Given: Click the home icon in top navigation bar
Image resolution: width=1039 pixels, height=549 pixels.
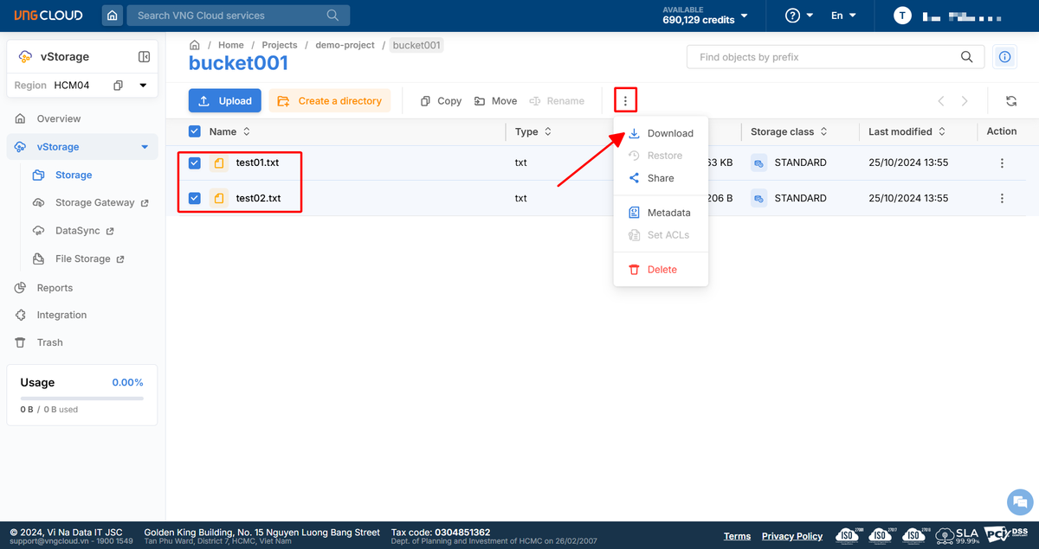Looking at the screenshot, I should click(x=113, y=16).
